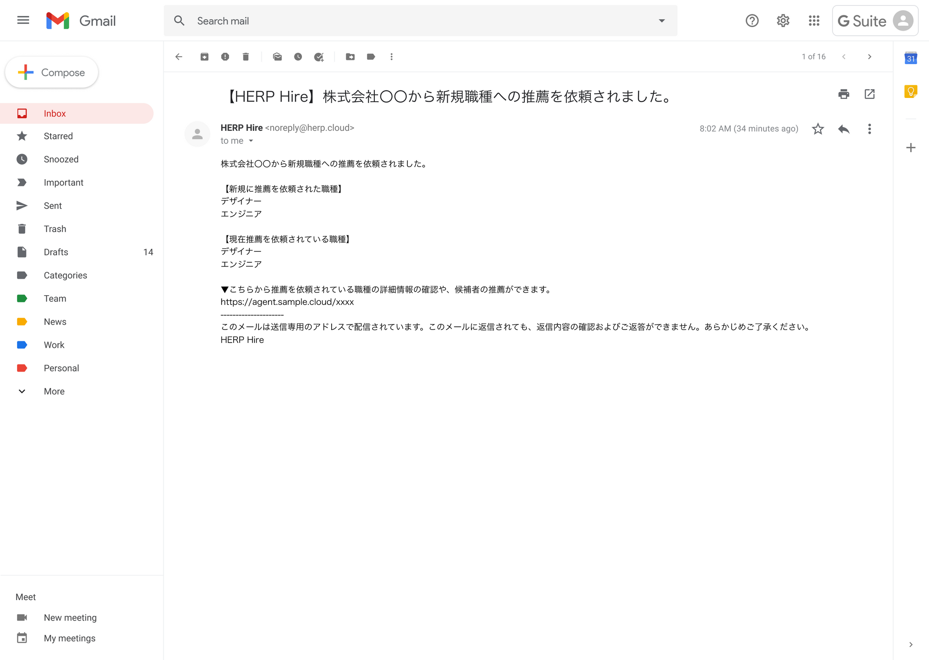Select the green Team label
Viewport: 929px width, 660px height.
55,298
